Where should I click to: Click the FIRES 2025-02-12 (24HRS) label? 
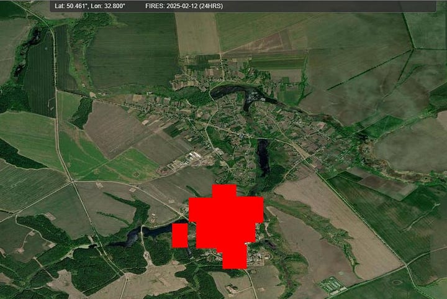[184, 6]
